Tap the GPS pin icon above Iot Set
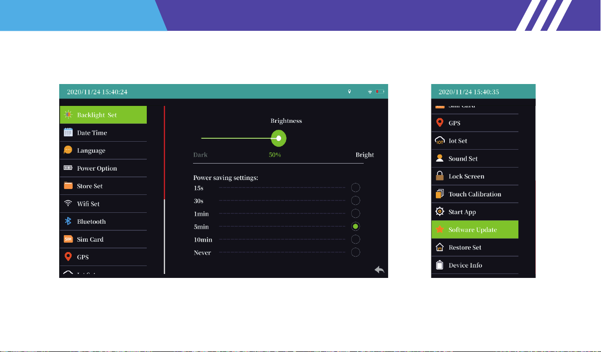The width and height of the screenshot is (601, 352). [439, 123]
